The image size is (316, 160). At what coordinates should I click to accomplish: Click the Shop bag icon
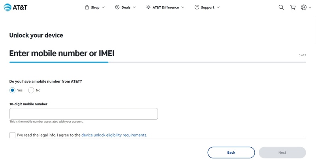(x=87, y=7)
